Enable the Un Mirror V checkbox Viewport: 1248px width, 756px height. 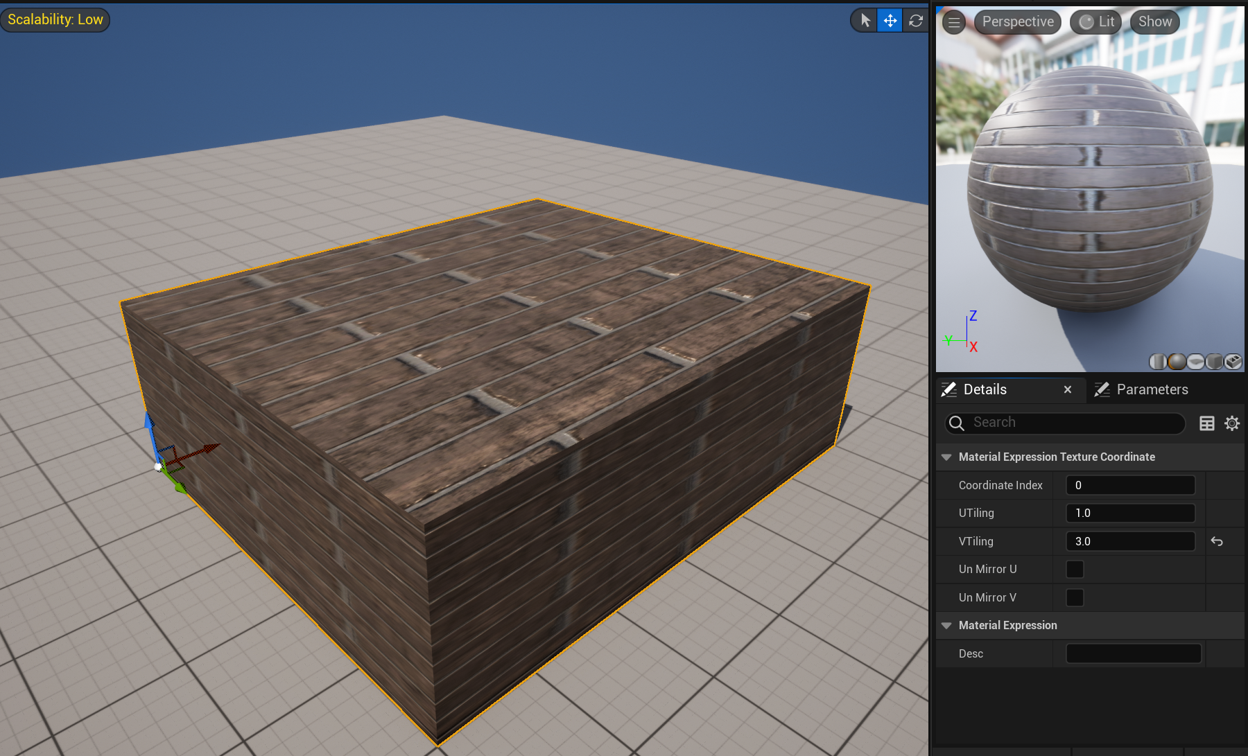[x=1075, y=597]
